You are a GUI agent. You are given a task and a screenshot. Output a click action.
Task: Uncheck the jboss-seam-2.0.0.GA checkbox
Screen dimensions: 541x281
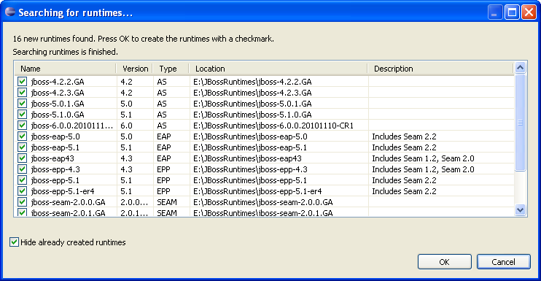coord(22,202)
